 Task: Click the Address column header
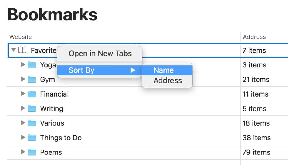click(x=254, y=37)
